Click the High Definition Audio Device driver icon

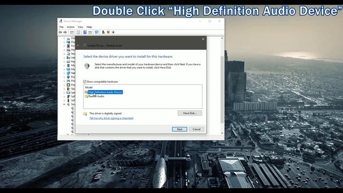(x=86, y=92)
